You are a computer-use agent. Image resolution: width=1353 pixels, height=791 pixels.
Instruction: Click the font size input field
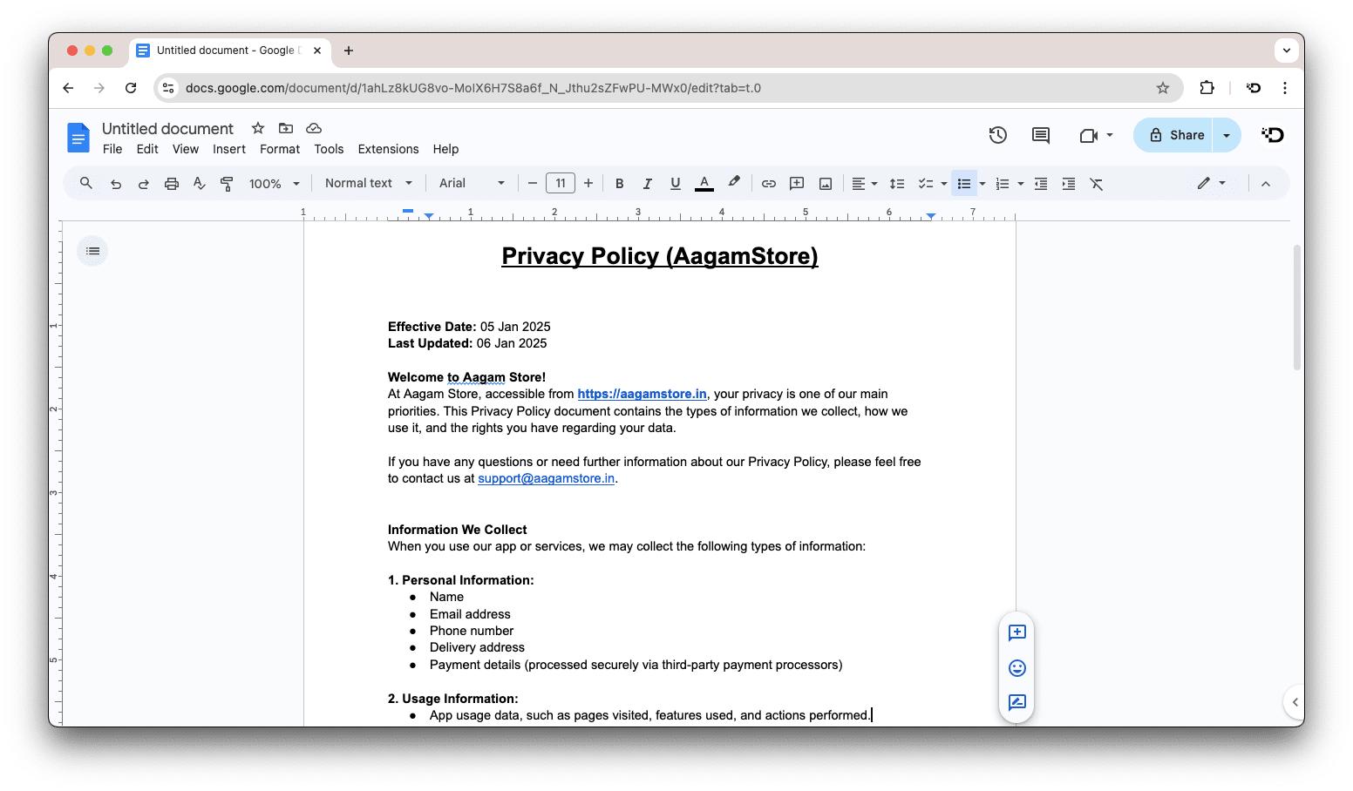pos(560,183)
